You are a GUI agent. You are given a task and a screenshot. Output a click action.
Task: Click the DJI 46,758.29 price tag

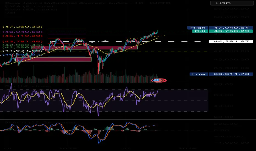point(222,31)
